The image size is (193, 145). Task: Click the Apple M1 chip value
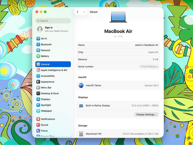(x=153, y=52)
